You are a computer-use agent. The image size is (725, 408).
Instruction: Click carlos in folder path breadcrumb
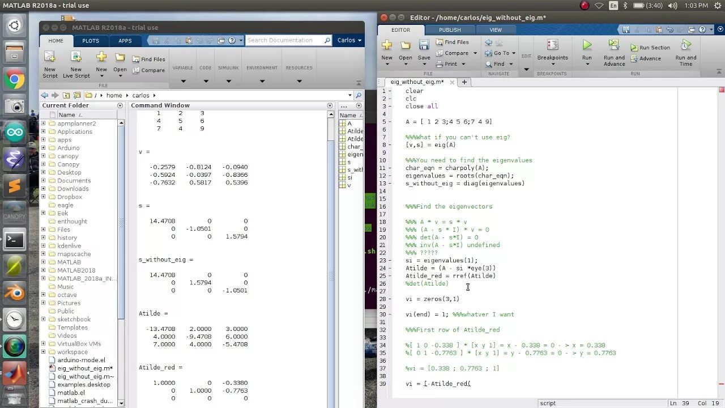[x=140, y=95]
